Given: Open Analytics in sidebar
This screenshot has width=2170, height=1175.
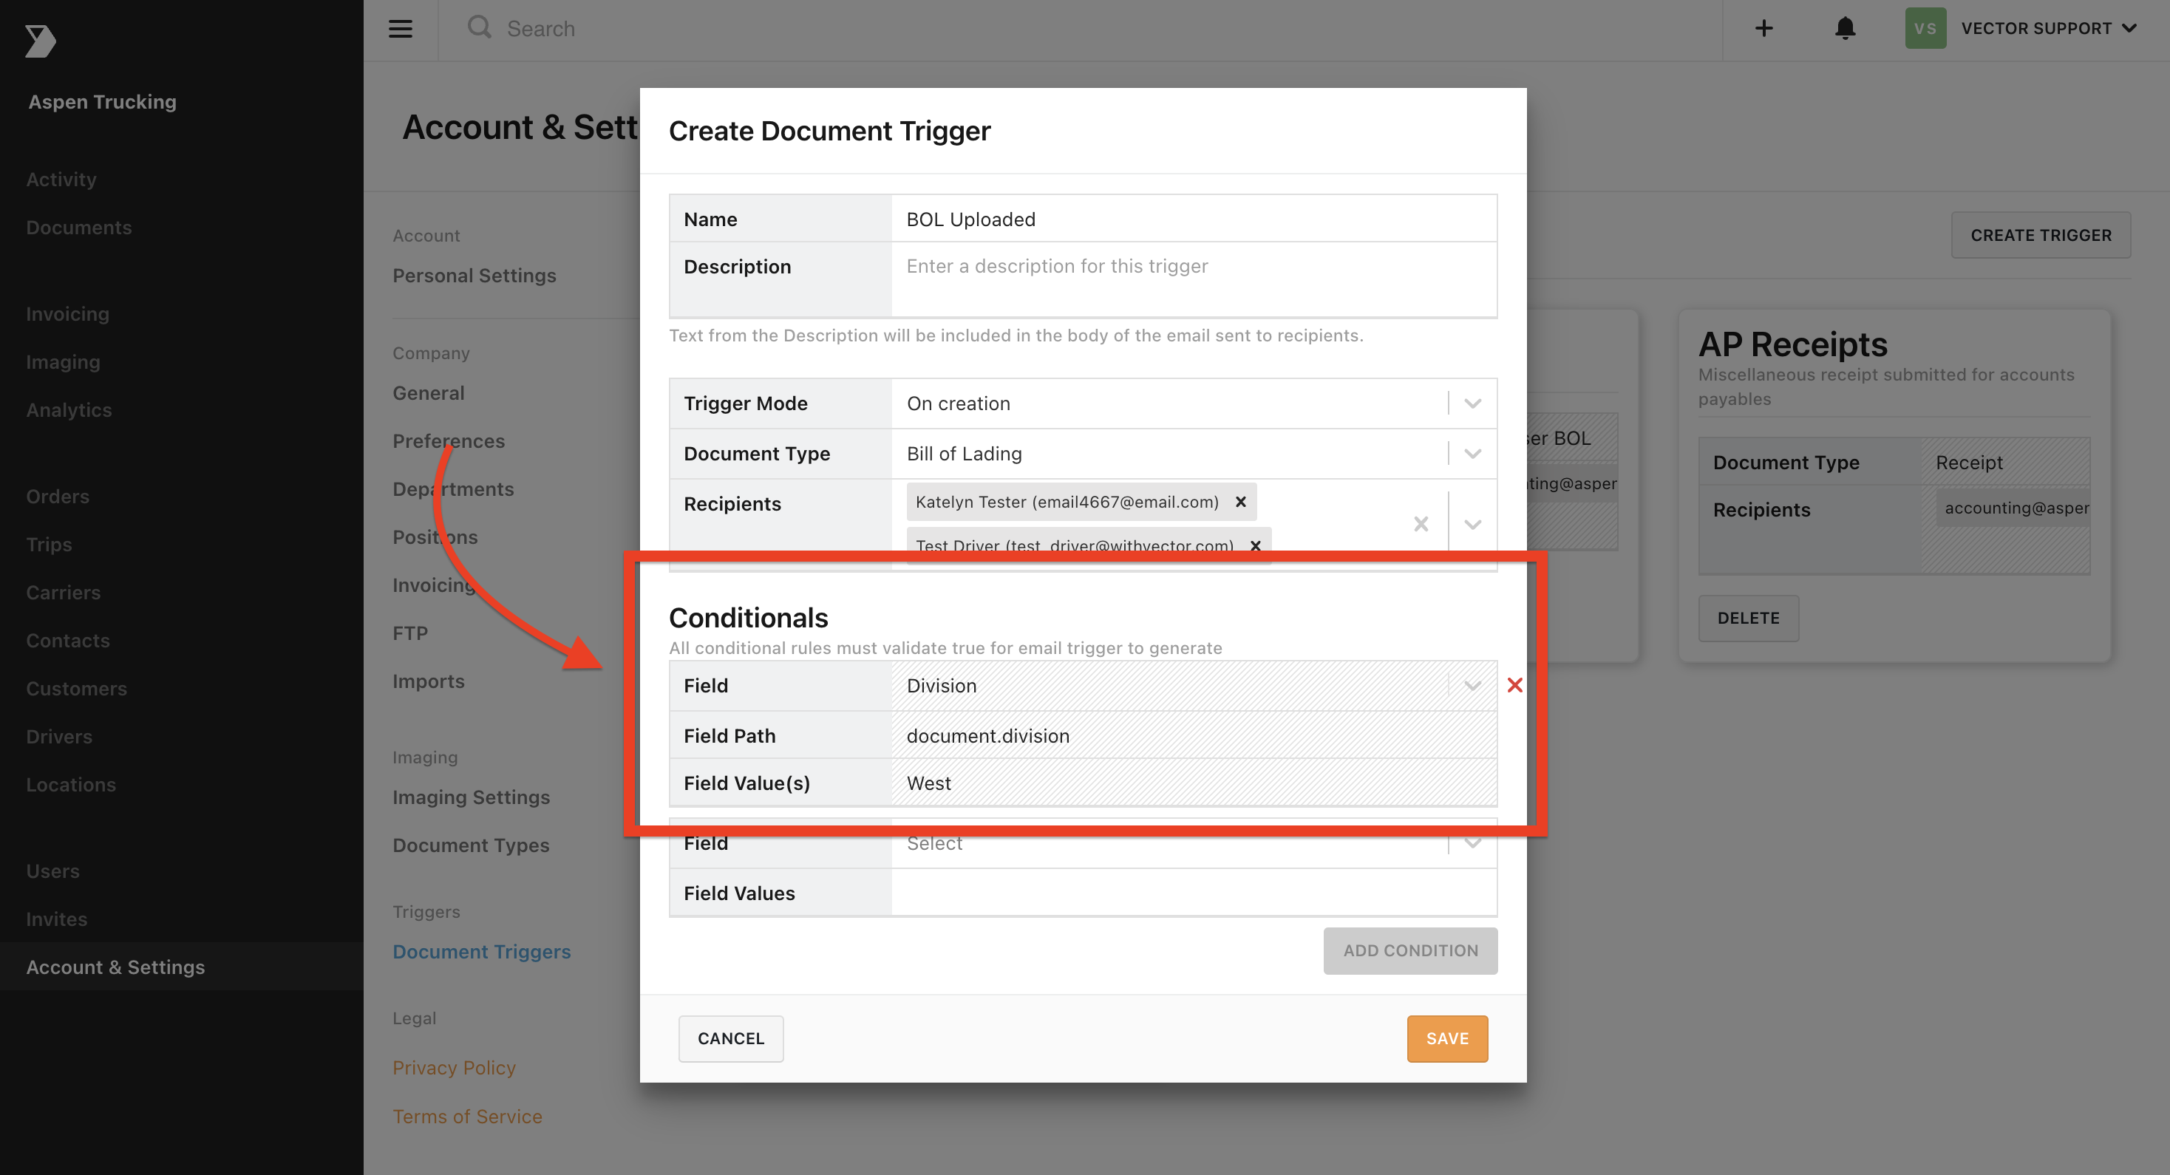Looking at the screenshot, I should click(x=69, y=410).
